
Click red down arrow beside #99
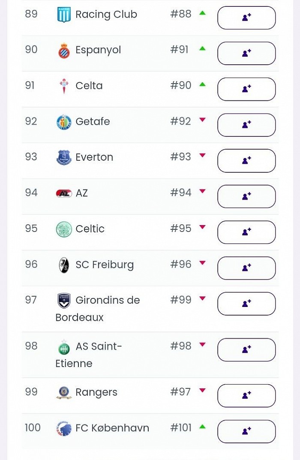click(202, 299)
